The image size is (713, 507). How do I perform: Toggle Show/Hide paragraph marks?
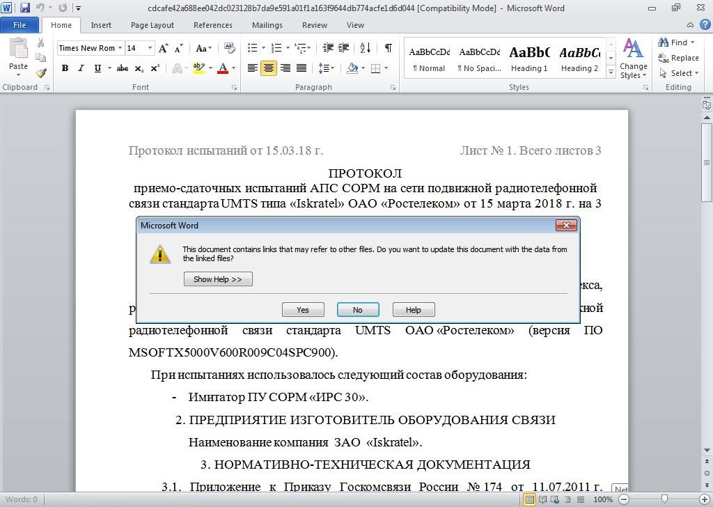click(x=388, y=48)
